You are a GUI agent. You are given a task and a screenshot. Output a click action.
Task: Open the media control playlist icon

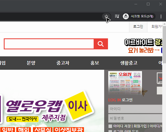(117, 16)
